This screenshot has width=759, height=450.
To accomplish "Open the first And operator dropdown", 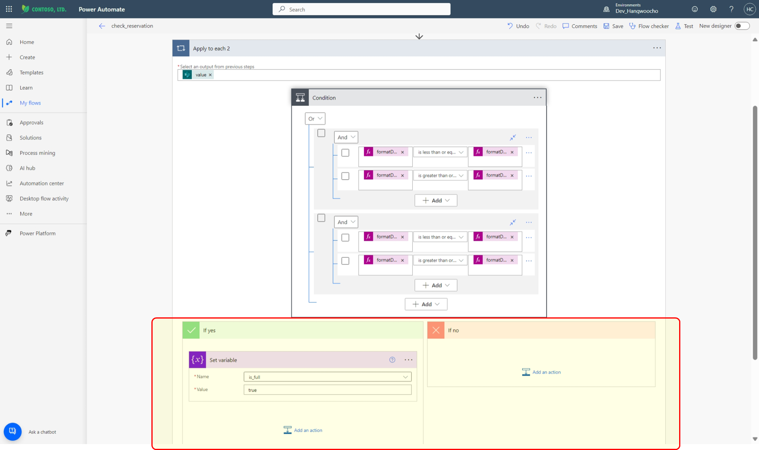I will click(x=346, y=137).
